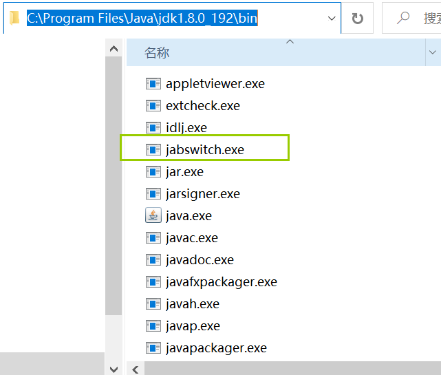Select the file name javapackager.exe
The width and height of the screenshot is (441, 375).
tap(216, 348)
